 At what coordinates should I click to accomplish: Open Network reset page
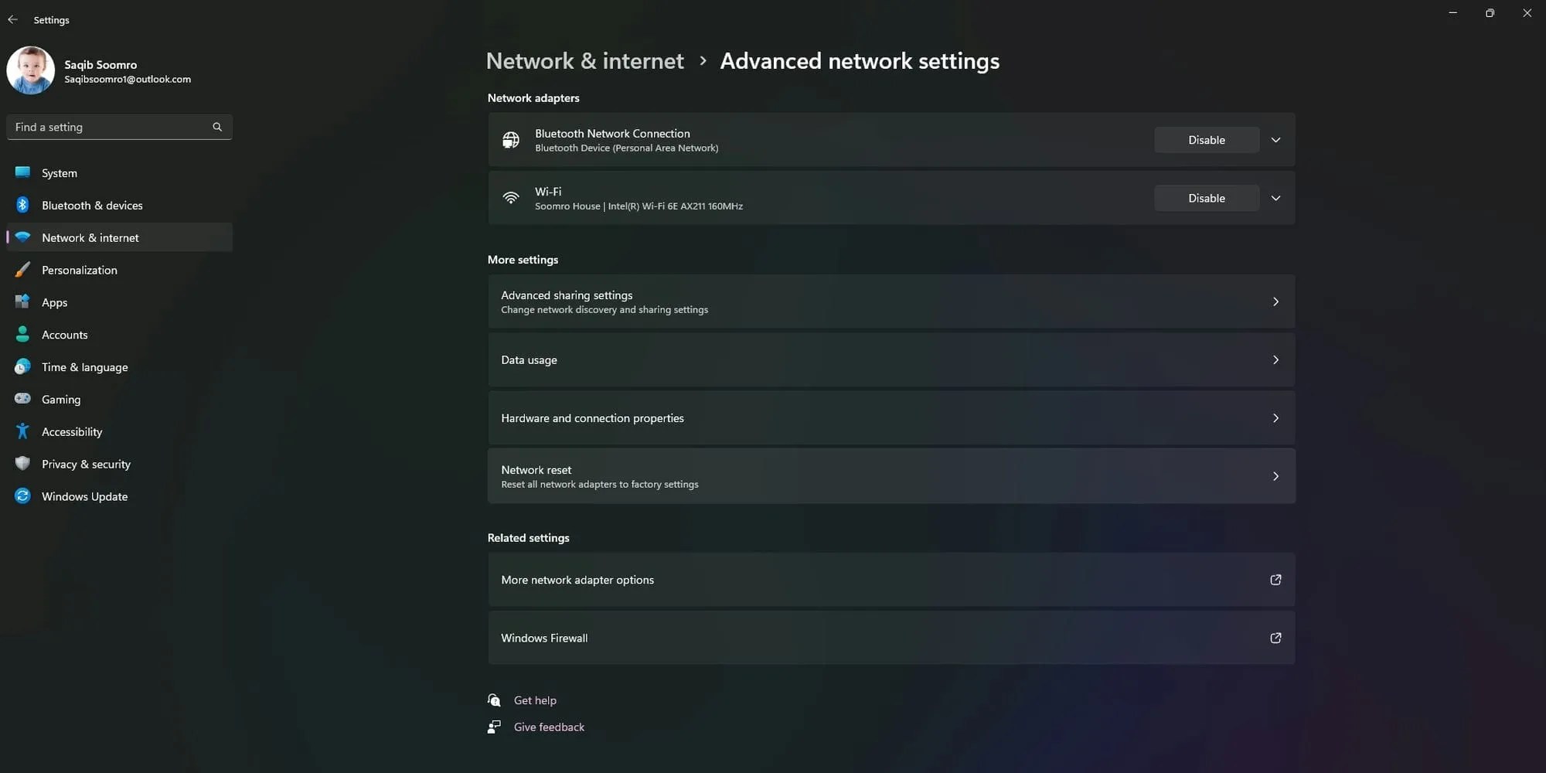890,476
